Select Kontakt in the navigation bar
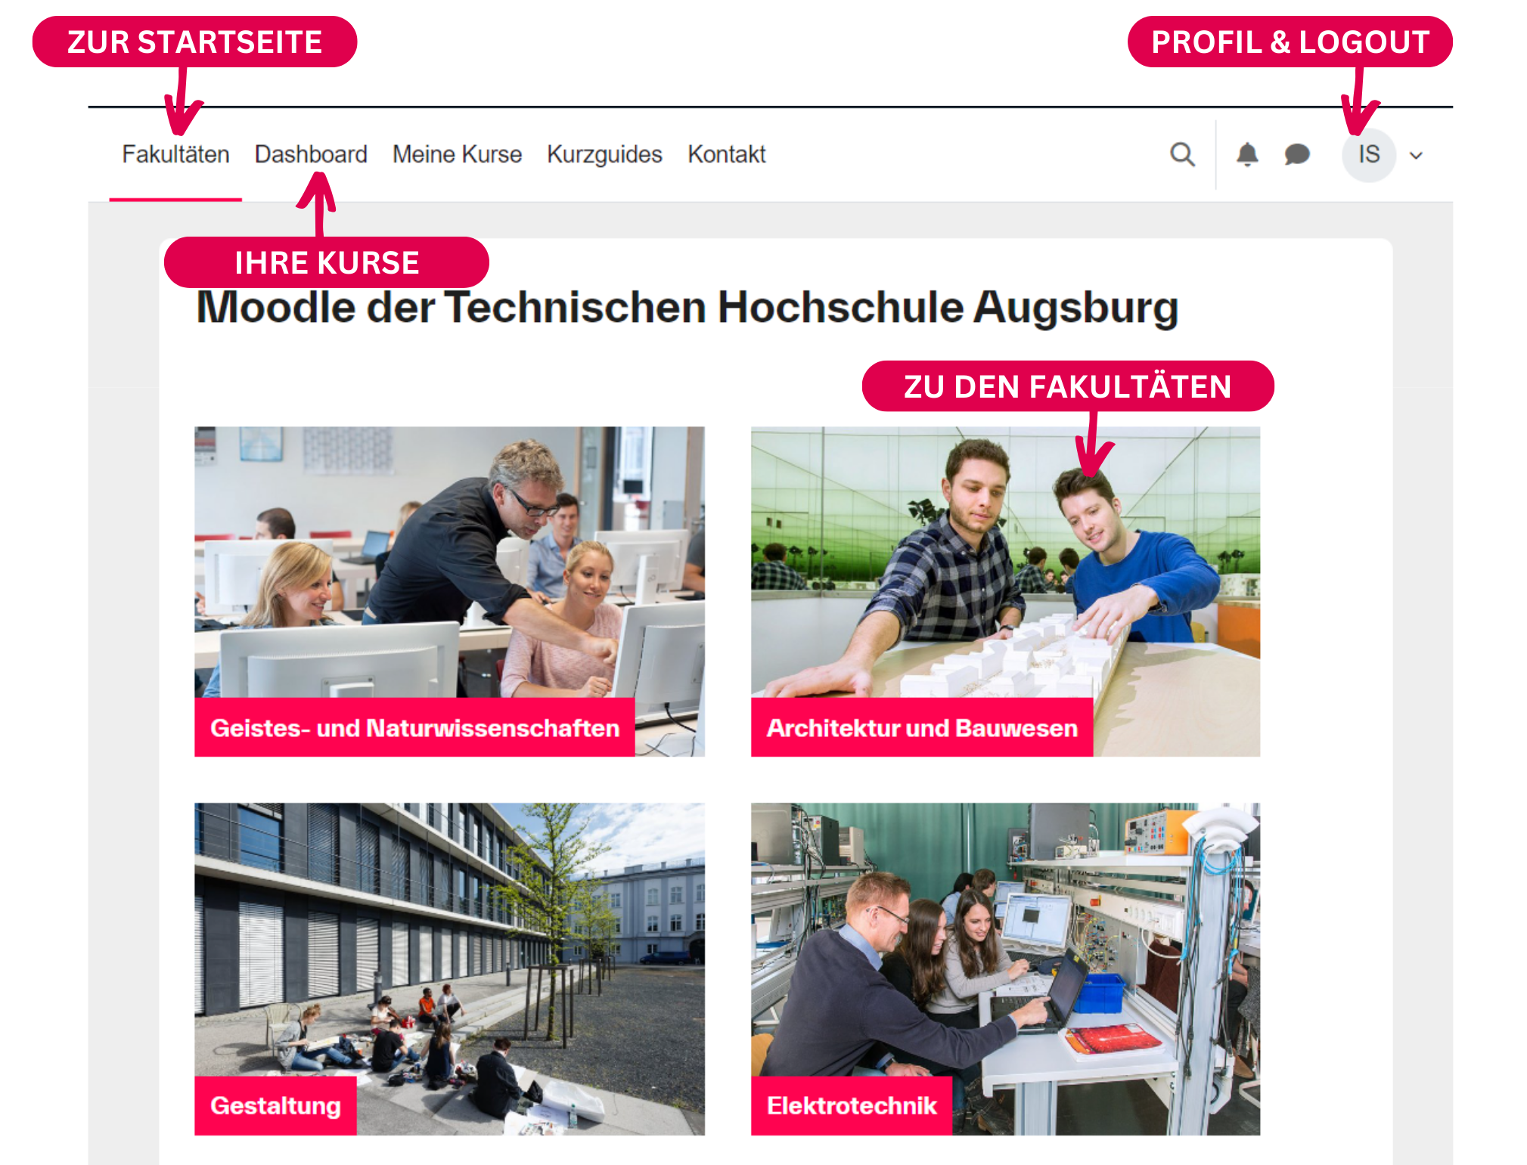Viewport: 1527px width, 1165px height. point(726,154)
